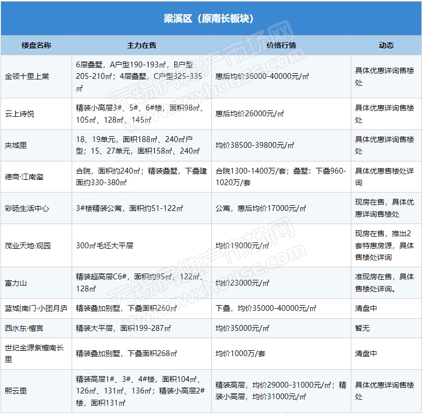The height and width of the screenshot is (415, 424).
Task: Select the 主力在售 column header
Action: pyautogui.click(x=142, y=45)
